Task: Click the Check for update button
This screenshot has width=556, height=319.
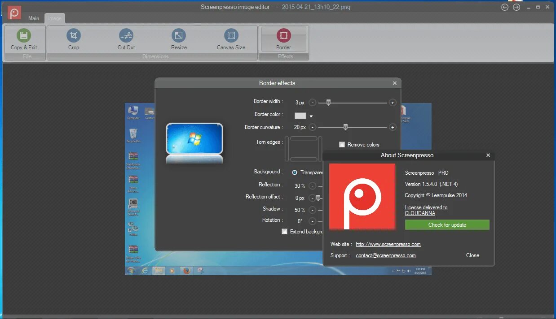Action: [x=447, y=225]
